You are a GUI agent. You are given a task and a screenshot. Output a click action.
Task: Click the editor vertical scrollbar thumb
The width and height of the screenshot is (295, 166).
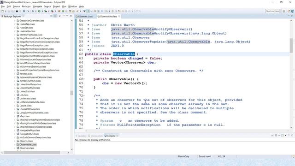pyautogui.click(x=291, y=45)
